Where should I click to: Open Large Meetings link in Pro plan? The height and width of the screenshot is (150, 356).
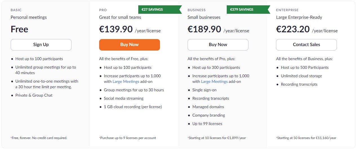(x=126, y=81)
